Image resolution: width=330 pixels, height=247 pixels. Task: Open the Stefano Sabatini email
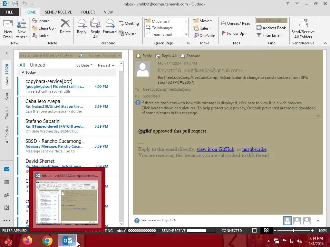click(67, 126)
